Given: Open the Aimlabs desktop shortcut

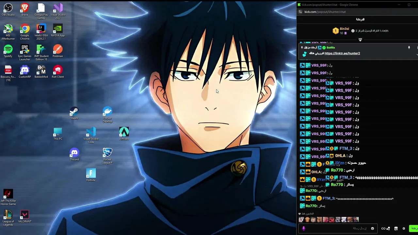Looking at the screenshot, I should tap(124, 134).
